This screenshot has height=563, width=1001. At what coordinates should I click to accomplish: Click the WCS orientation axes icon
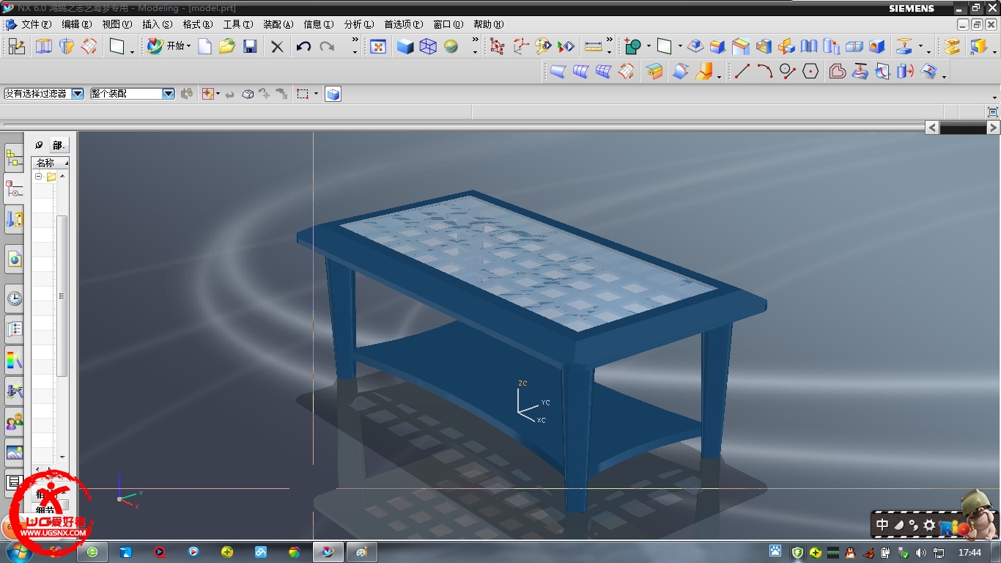(521, 46)
